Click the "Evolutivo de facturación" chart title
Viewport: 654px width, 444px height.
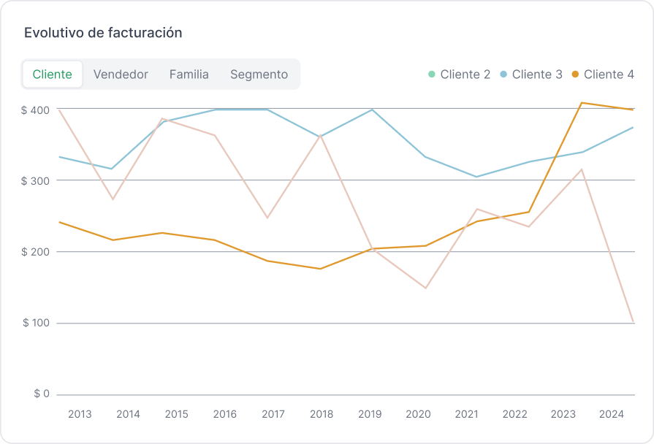(x=103, y=33)
